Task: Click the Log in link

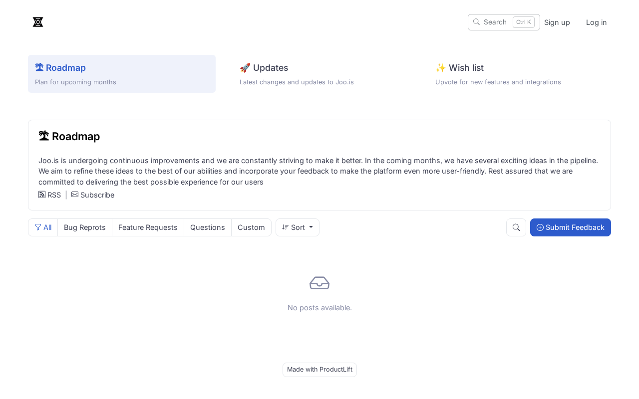Action: coord(597,22)
